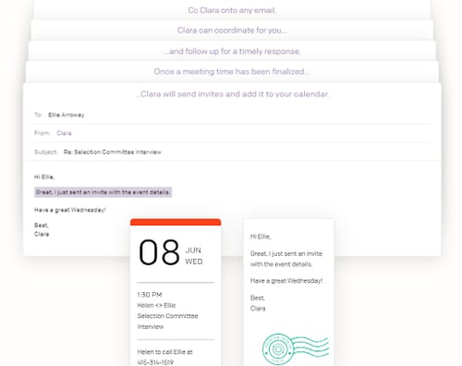Click the red header bar of the calendar card
462x366 pixels.
coord(176,222)
